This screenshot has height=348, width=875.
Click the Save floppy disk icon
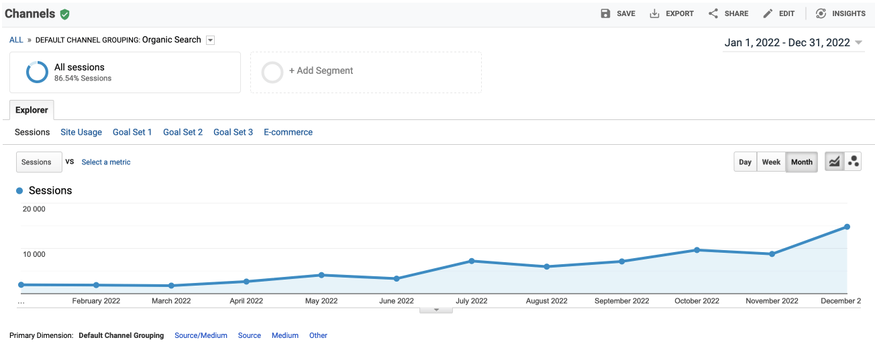coord(606,13)
